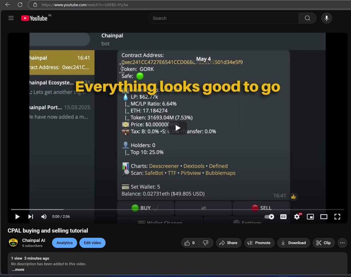
Task: Play the video using center play overlay
Action: coord(178,128)
